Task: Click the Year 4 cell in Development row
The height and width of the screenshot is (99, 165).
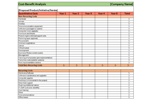Action: pos(101,51)
